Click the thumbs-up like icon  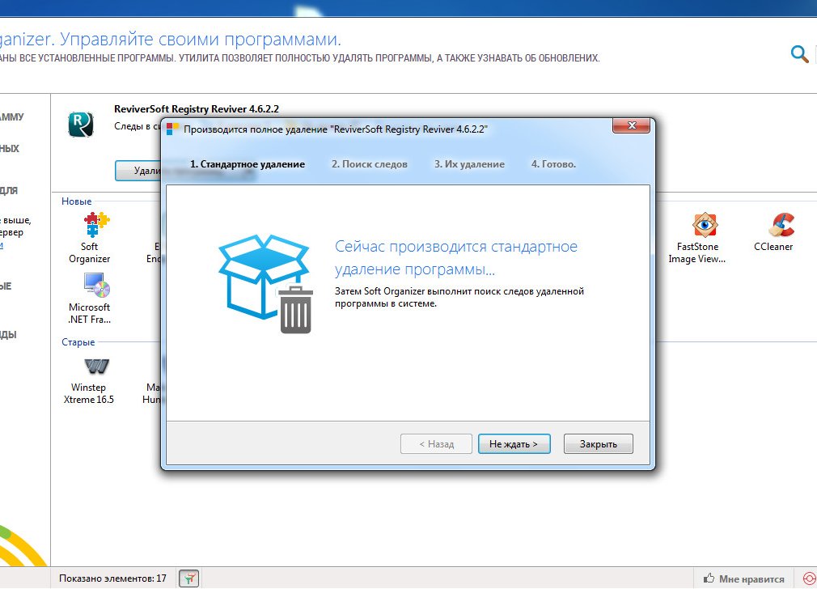709,578
